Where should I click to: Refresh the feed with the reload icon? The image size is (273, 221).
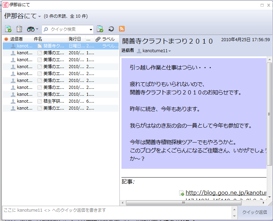pyautogui.click(x=111, y=29)
